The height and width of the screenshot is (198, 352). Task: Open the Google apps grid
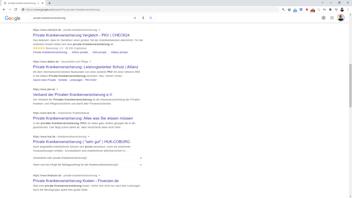pyautogui.click(x=332, y=18)
